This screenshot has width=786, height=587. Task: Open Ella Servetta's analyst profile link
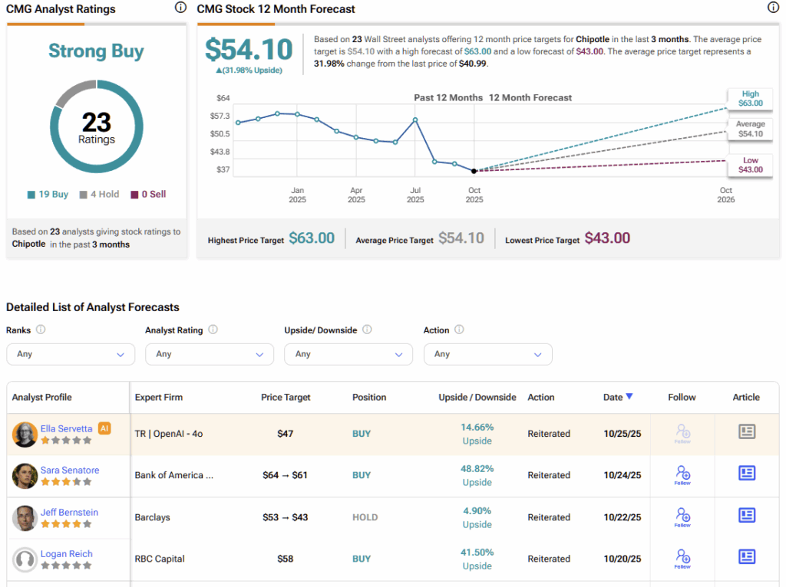pyautogui.click(x=66, y=429)
